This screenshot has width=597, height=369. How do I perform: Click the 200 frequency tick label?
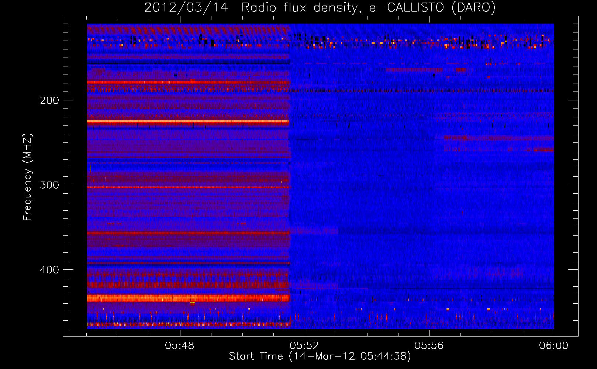coord(49,100)
